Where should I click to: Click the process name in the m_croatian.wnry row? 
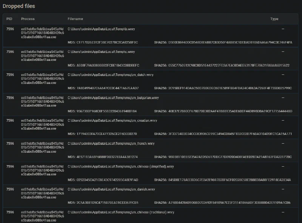click(x=43, y=124)
